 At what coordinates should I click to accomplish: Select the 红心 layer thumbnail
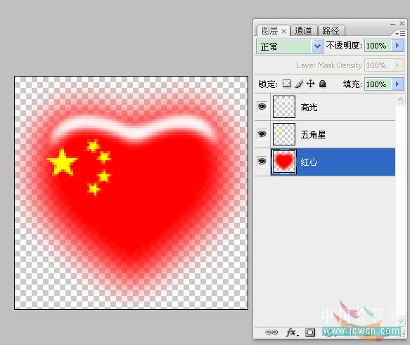284,162
